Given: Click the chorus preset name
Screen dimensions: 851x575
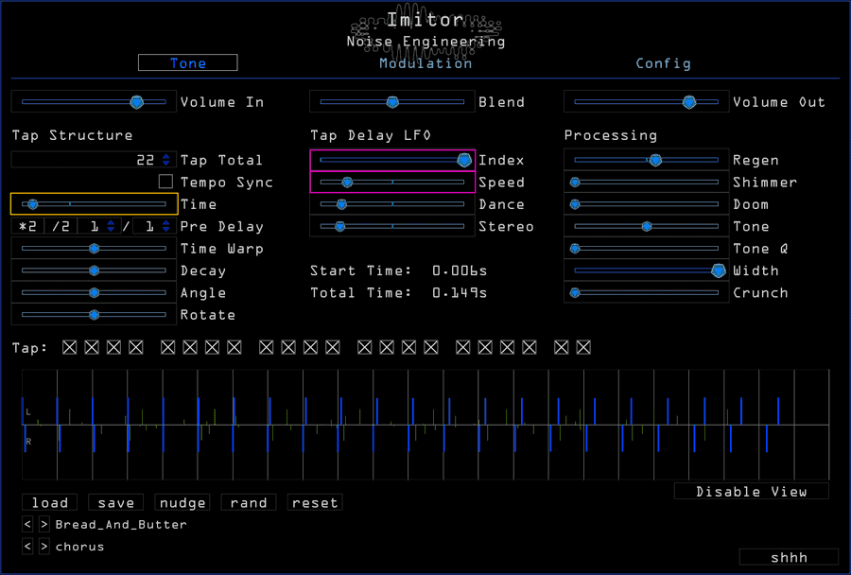Looking at the screenshot, I should [79, 547].
